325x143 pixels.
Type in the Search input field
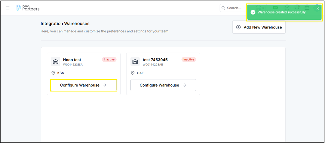pos(234,8)
